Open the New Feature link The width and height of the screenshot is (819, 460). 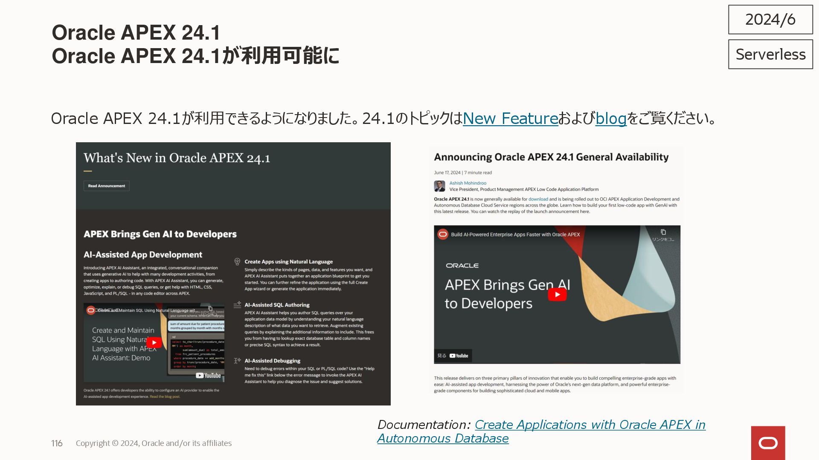point(510,118)
